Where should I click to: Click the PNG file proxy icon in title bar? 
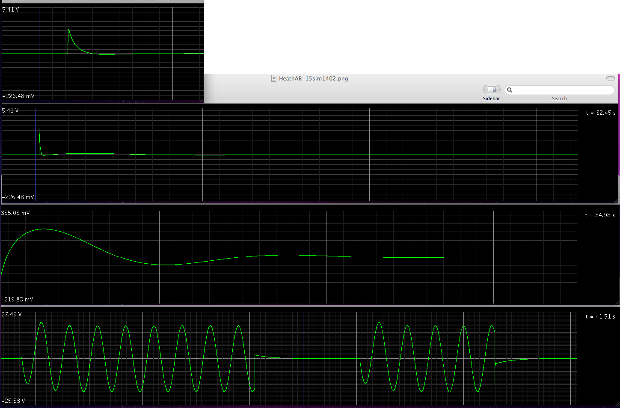point(274,78)
